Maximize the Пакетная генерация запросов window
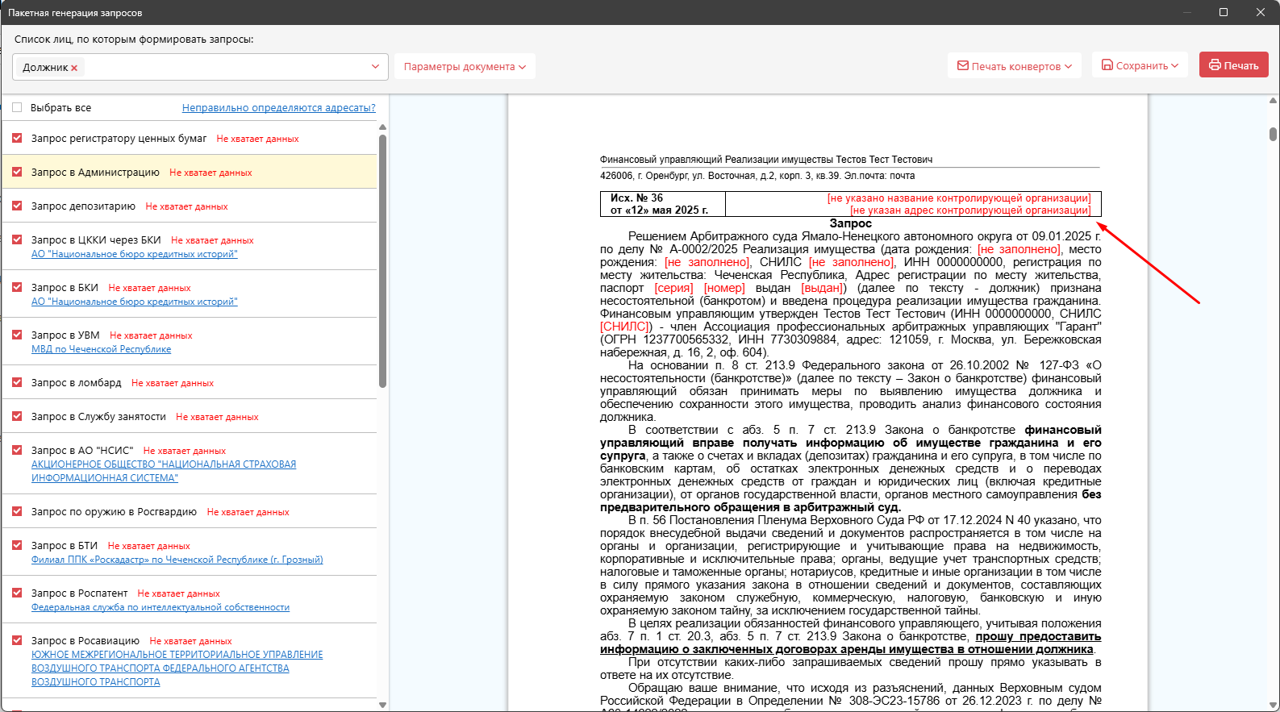This screenshot has width=1280, height=712. tap(1224, 12)
